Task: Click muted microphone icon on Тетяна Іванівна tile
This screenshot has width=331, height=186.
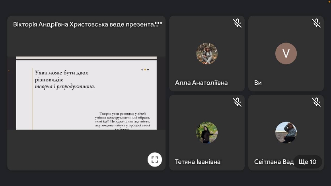Action: coord(237,102)
